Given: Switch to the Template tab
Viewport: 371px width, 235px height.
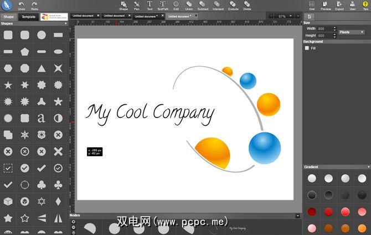Looking at the screenshot, I should pyautogui.click(x=28, y=17).
